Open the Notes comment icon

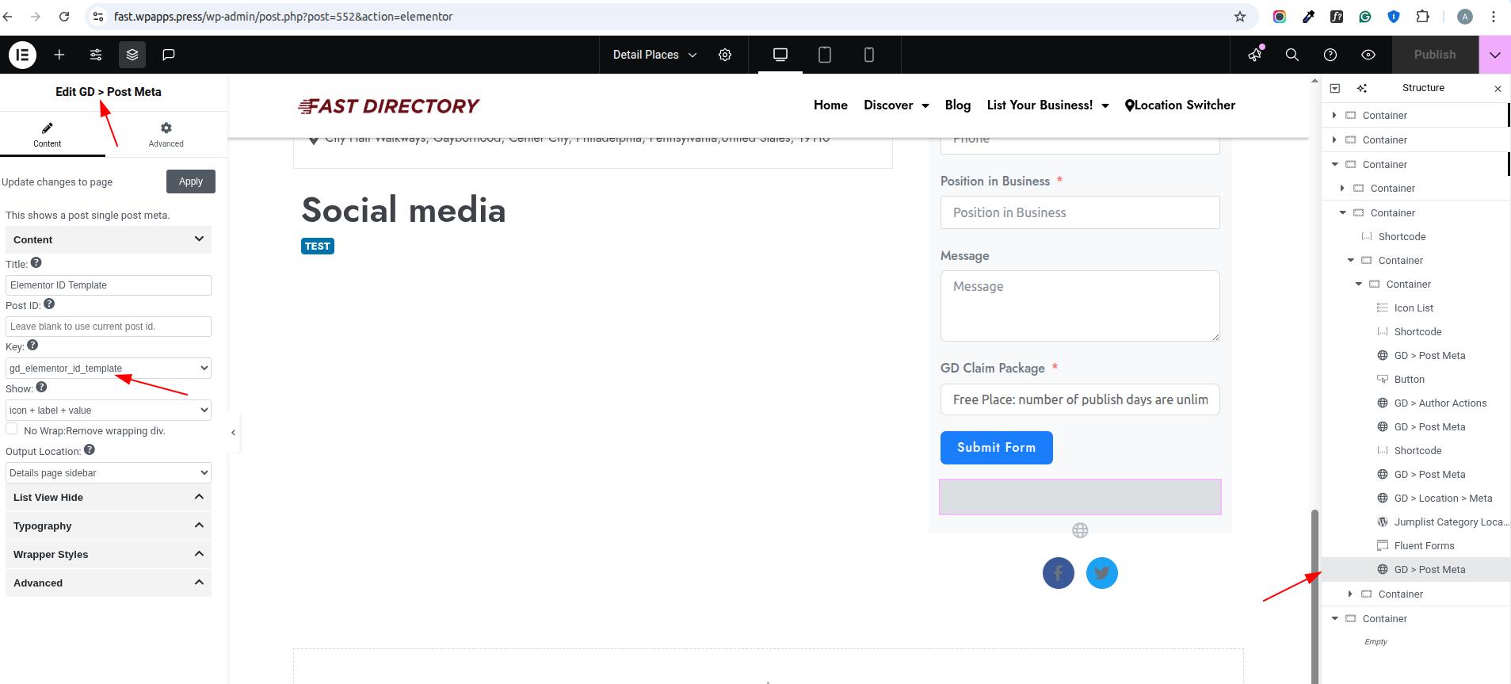tap(169, 55)
